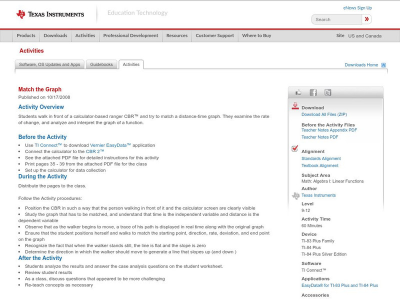Switch to the Guidebooks tab
This screenshot has height=299, width=400.
(x=101, y=64)
